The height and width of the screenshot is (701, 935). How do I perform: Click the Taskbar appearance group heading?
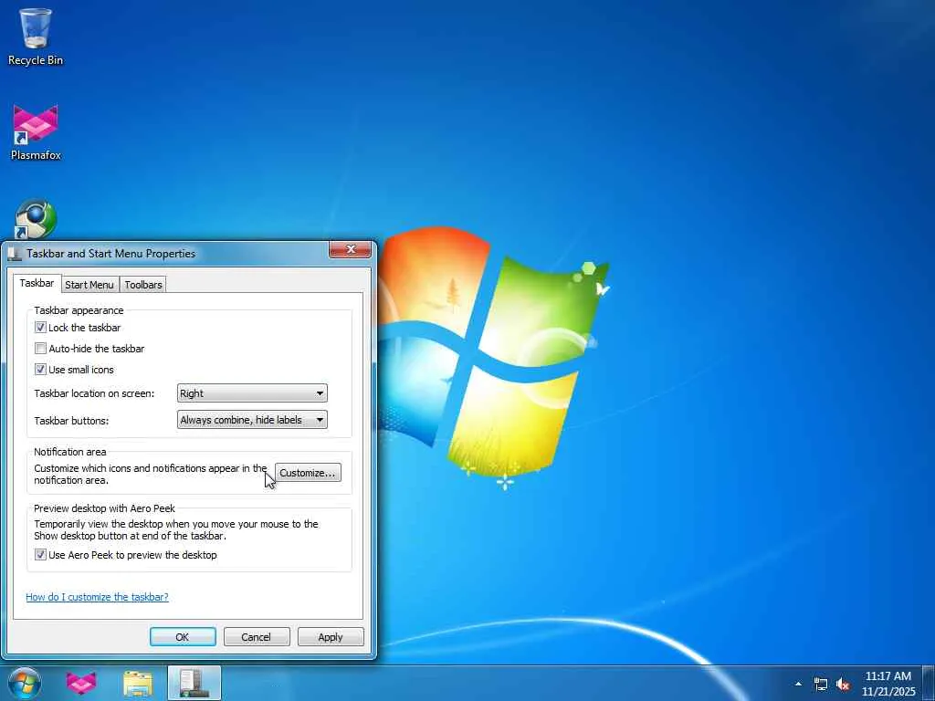tap(79, 310)
